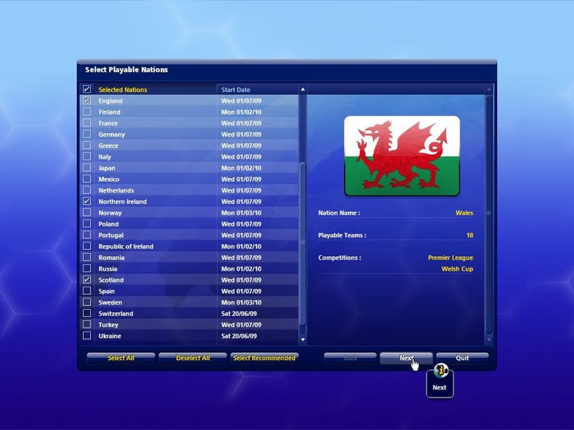Select the Scotland nation name
This screenshot has width=574, height=430.
click(111, 280)
